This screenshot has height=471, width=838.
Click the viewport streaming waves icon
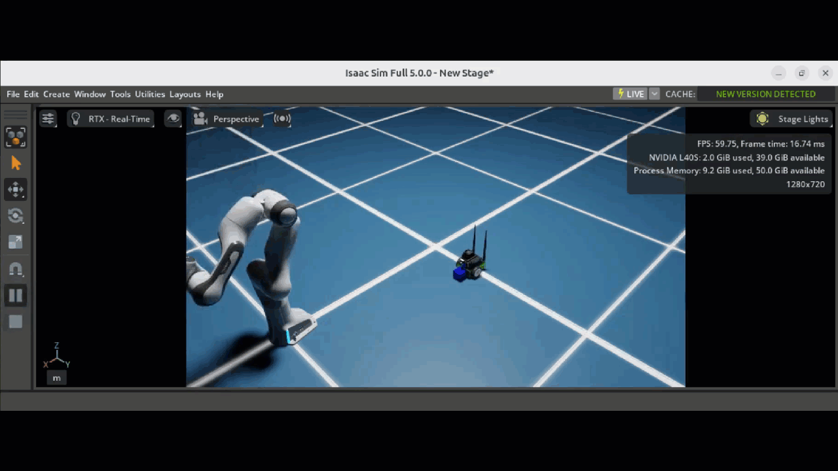point(282,118)
